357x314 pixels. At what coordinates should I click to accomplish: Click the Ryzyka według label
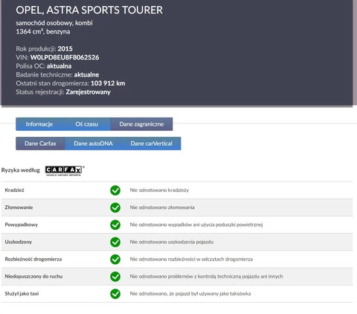(x=21, y=170)
